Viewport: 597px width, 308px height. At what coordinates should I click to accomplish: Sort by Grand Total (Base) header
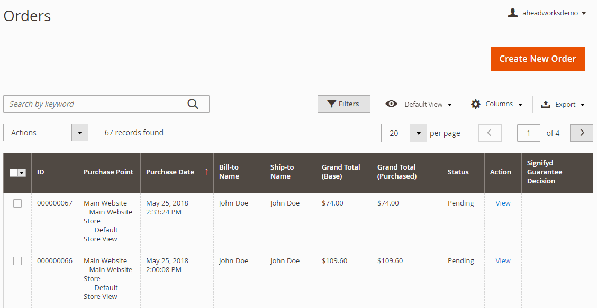344,173
